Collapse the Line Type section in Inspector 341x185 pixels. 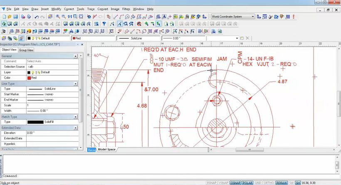[75, 84]
